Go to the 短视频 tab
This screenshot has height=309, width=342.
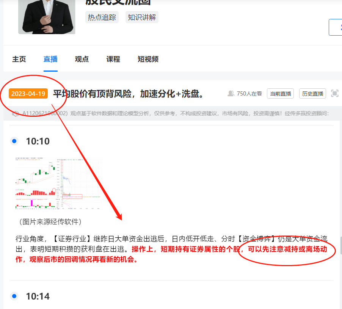[148, 59]
